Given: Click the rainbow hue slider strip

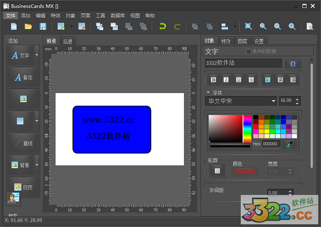Looking at the screenshot, I should pyautogui.click(x=247, y=129).
